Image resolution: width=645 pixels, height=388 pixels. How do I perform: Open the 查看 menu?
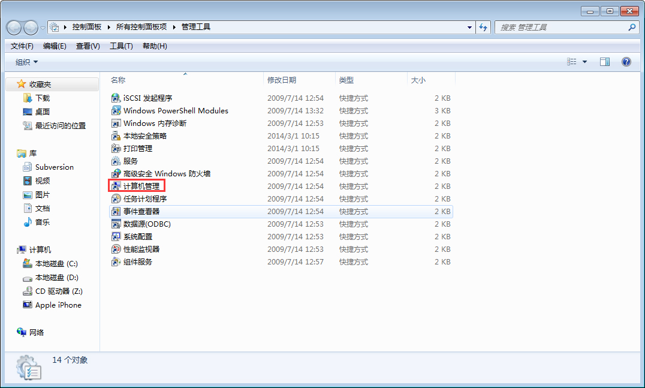pyautogui.click(x=88, y=46)
